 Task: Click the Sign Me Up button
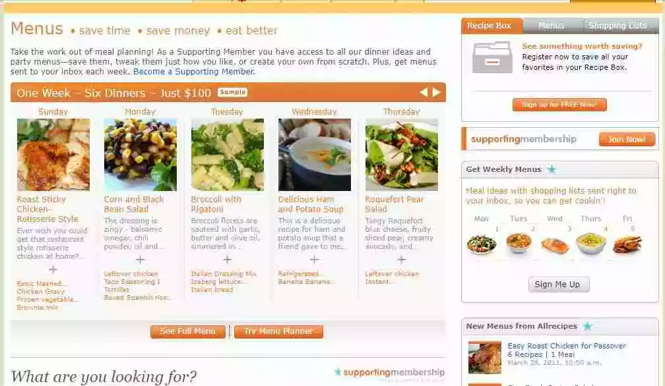557,285
